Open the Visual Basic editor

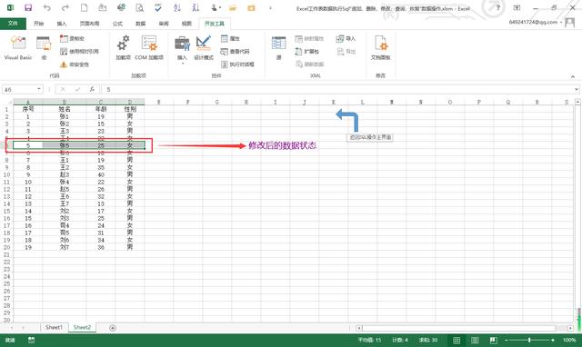[x=18, y=48]
